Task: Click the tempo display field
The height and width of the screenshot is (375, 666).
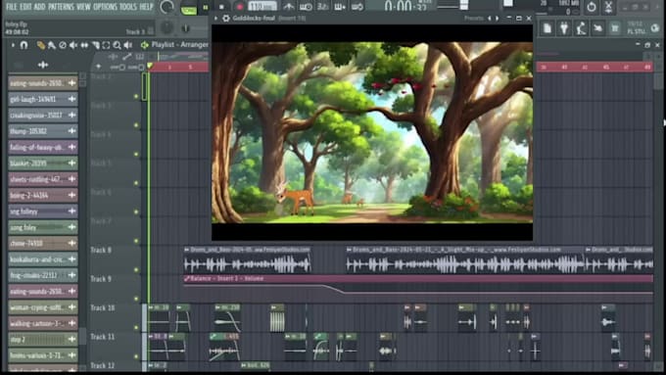Action: [x=262, y=7]
